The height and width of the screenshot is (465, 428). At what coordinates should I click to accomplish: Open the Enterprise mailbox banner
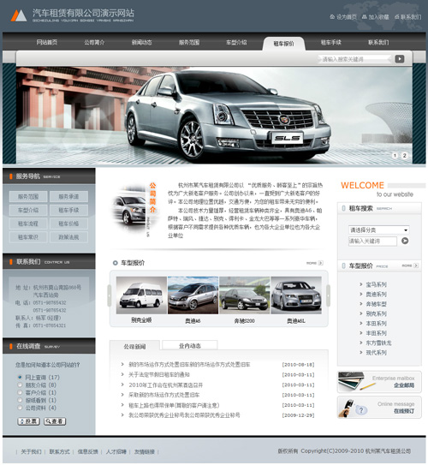click(379, 382)
